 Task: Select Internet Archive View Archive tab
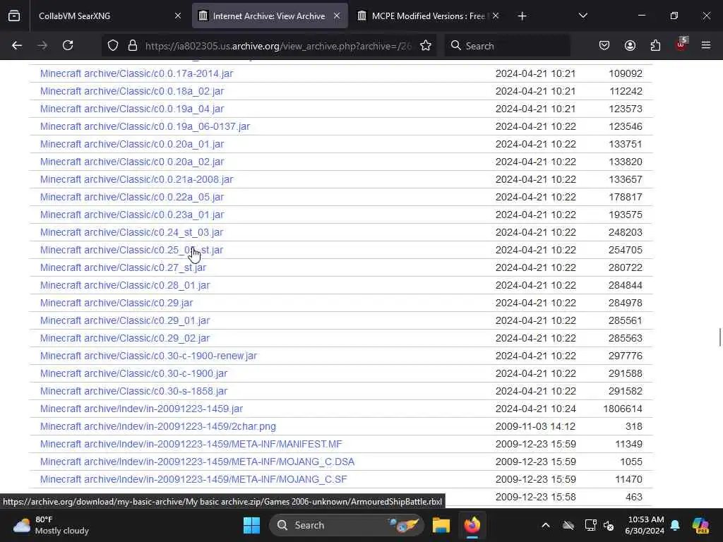pos(270,16)
